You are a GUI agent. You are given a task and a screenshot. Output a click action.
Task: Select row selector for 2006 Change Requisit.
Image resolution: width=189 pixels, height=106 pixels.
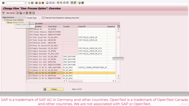point(27,35)
